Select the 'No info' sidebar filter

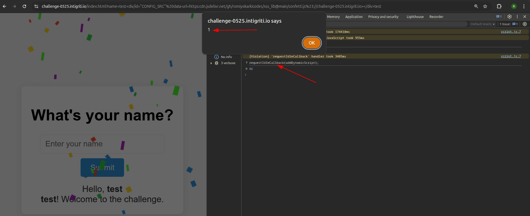point(223,57)
